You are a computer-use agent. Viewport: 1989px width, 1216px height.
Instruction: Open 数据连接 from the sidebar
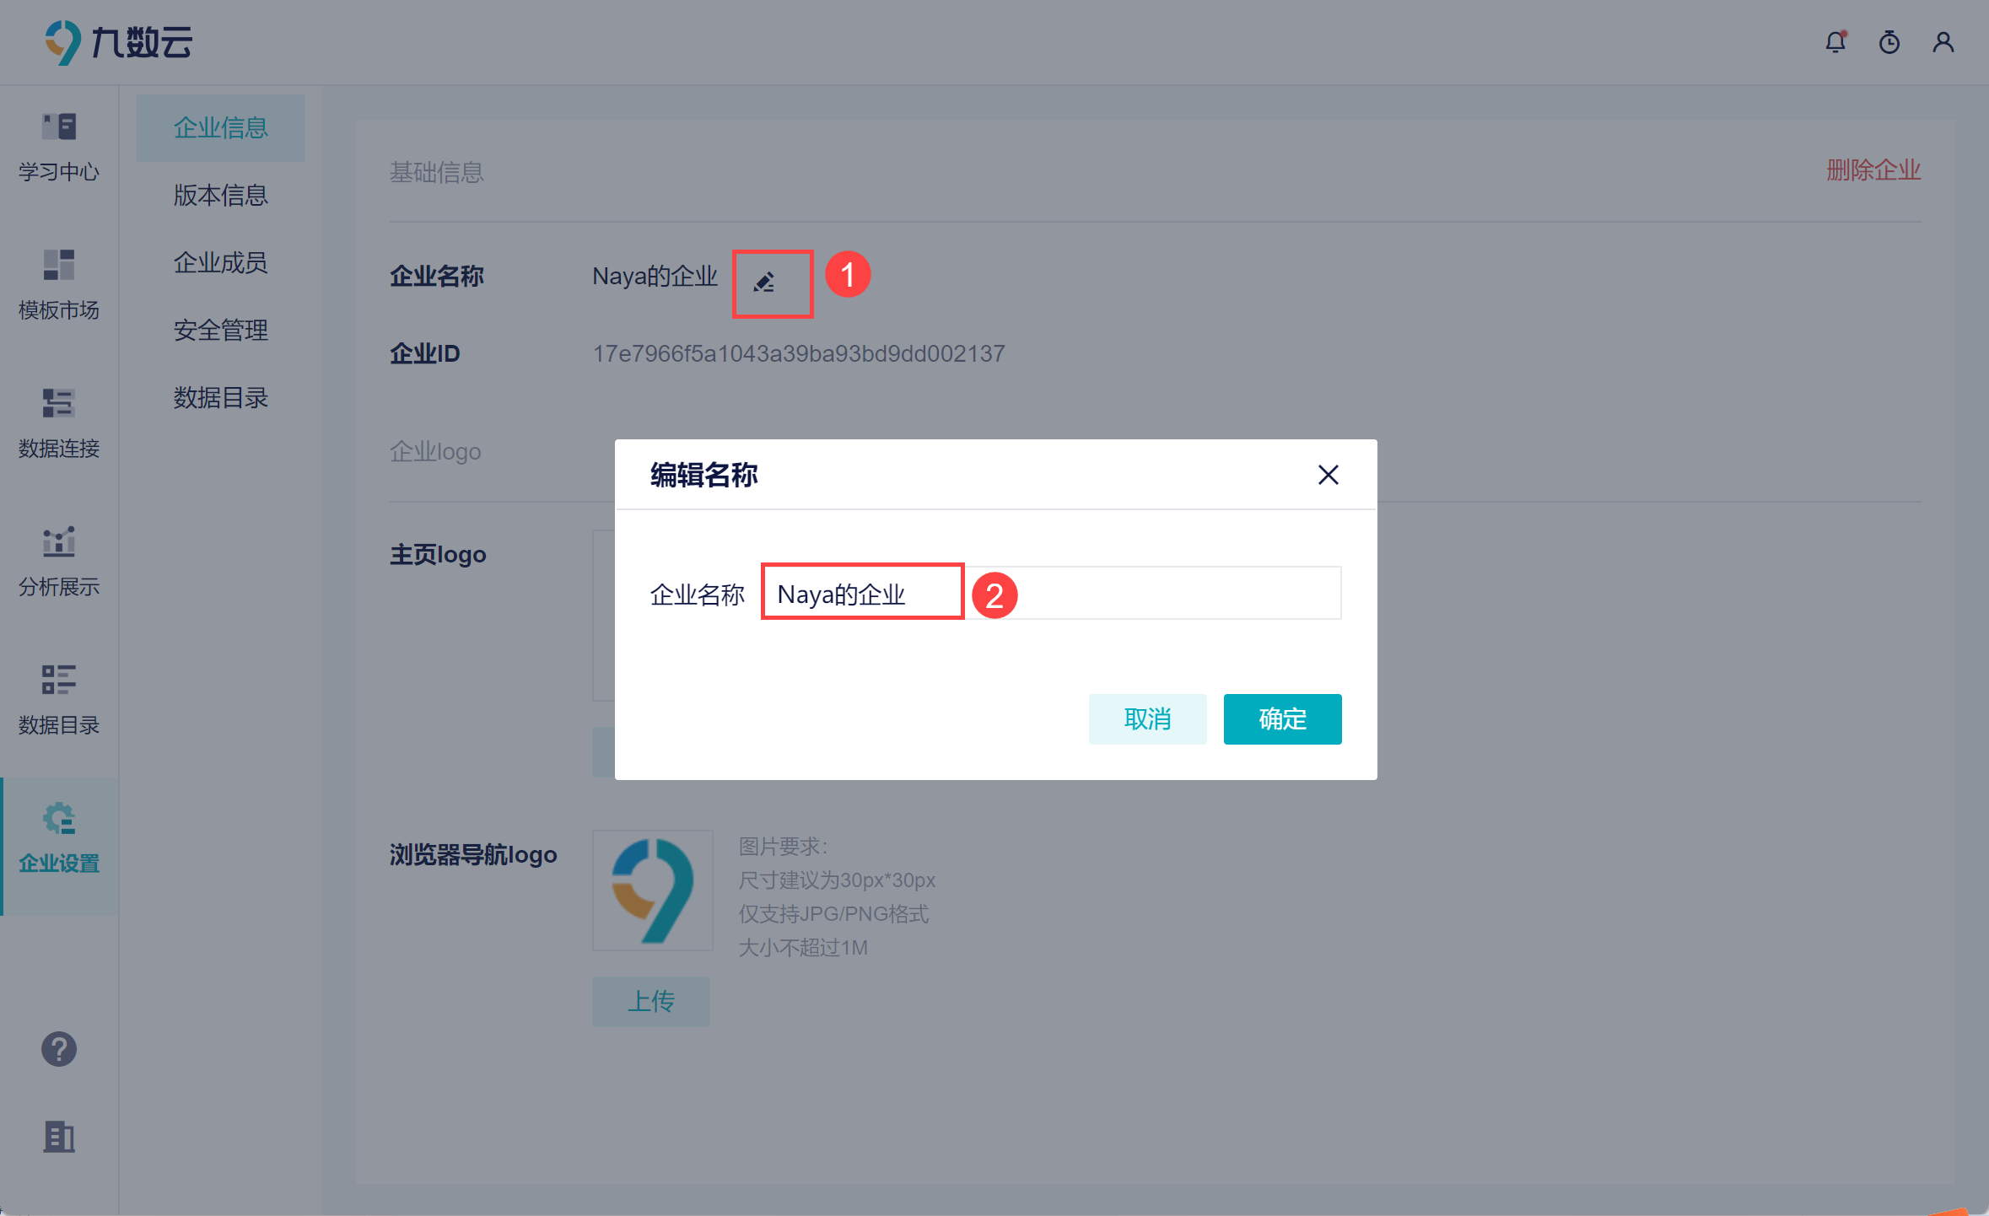coord(59,423)
